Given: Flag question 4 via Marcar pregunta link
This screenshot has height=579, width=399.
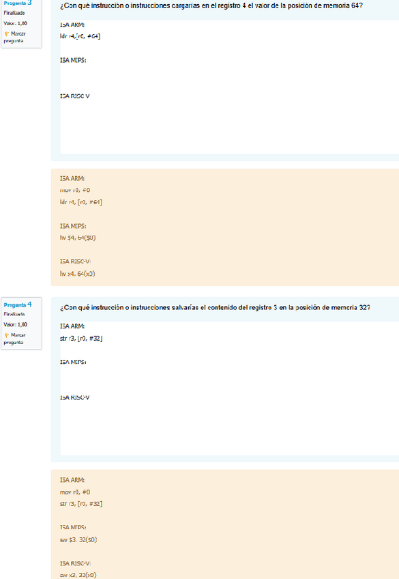Looking at the screenshot, I should tap(15, 339).
